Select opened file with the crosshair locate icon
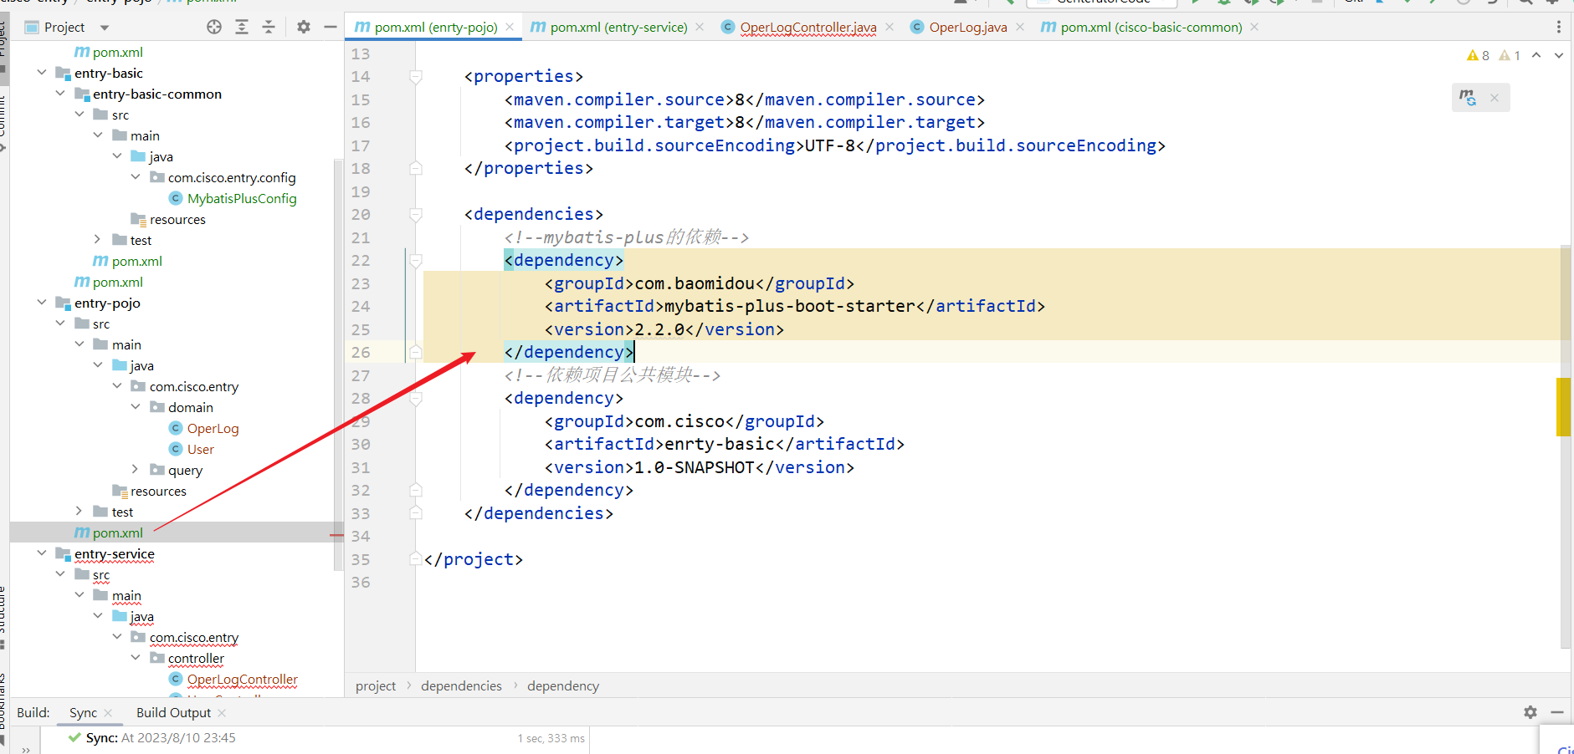 click(214, 27)
